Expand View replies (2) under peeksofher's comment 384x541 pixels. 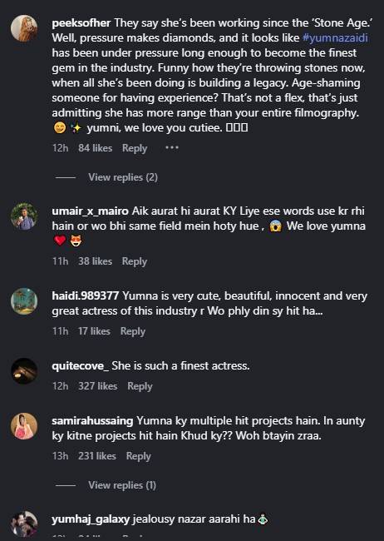point(123,177)
